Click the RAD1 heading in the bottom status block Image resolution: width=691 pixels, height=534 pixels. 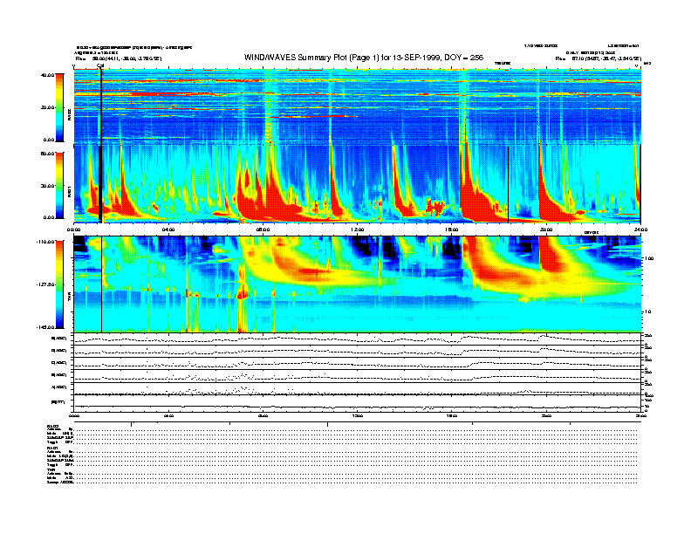click(x=52, y=448)
